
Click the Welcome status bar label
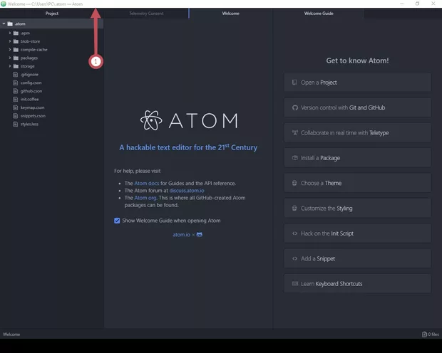coord(11,334)
